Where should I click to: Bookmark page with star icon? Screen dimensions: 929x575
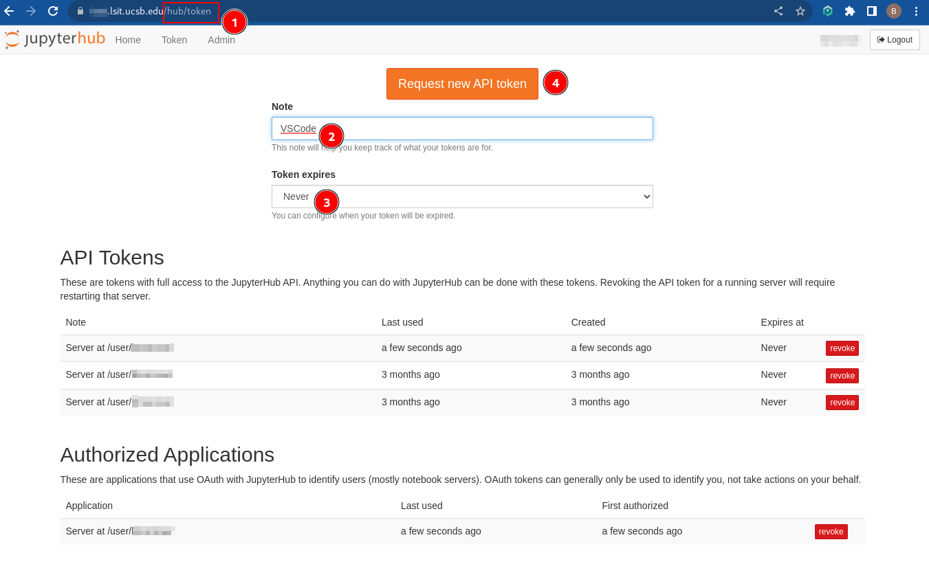[800, 11]
